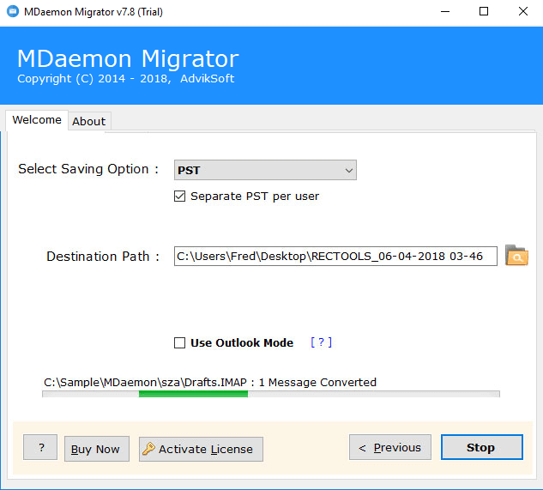The width and height of the screenshot is (543, 490).
Task: Click the Stop button
Action: 482,447
